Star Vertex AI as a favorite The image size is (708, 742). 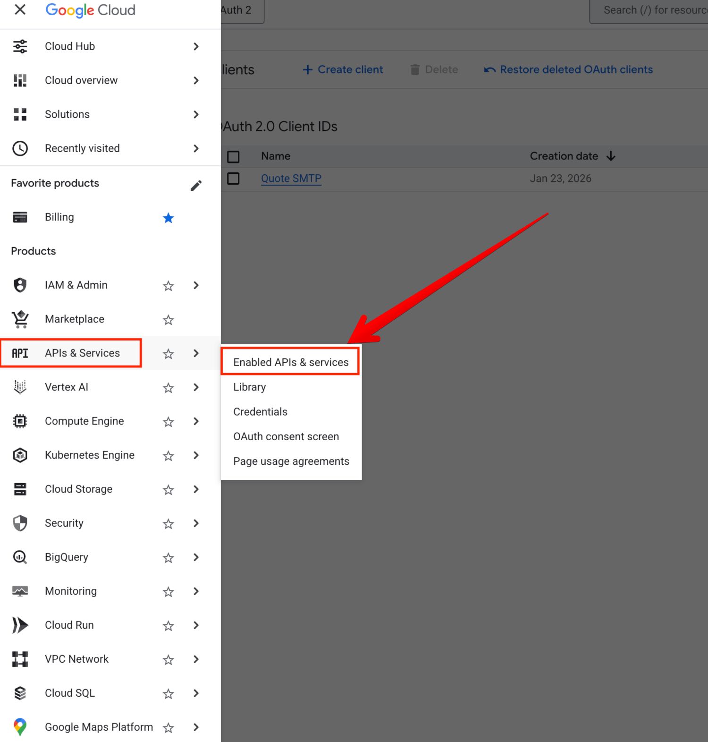pos(168,388)
